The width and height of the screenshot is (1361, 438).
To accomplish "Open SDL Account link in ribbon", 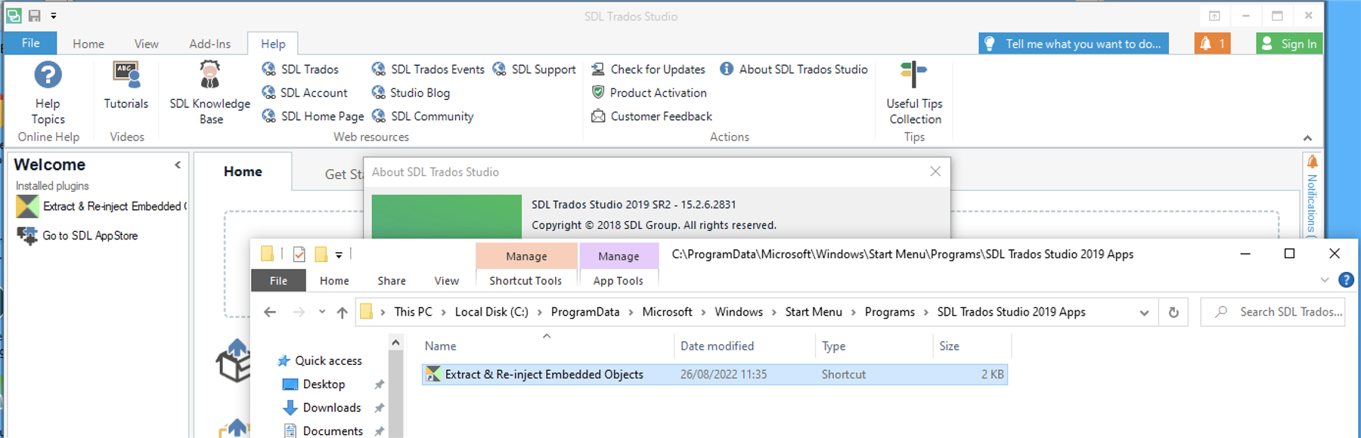I will [305, 93].
